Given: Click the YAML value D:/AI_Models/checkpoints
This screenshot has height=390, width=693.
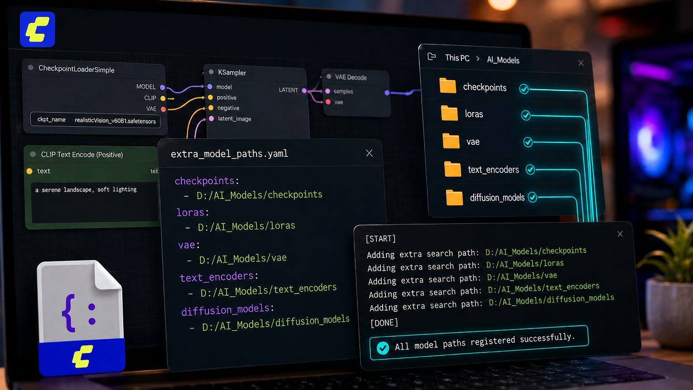Looking at the screenshot, I should (259, 195).
